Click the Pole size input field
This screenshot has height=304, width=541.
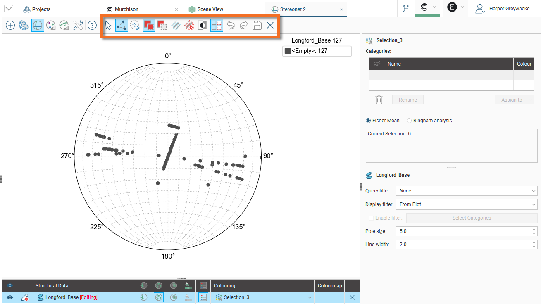pyautogui.click(x=463, y=231)
